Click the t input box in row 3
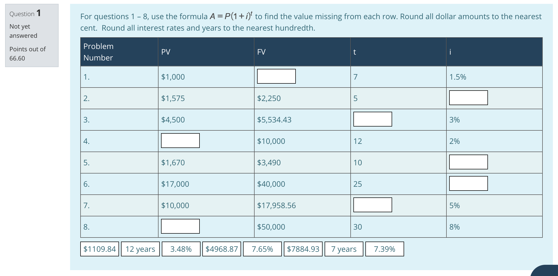 pyautogui.click(x=372, y=119)
